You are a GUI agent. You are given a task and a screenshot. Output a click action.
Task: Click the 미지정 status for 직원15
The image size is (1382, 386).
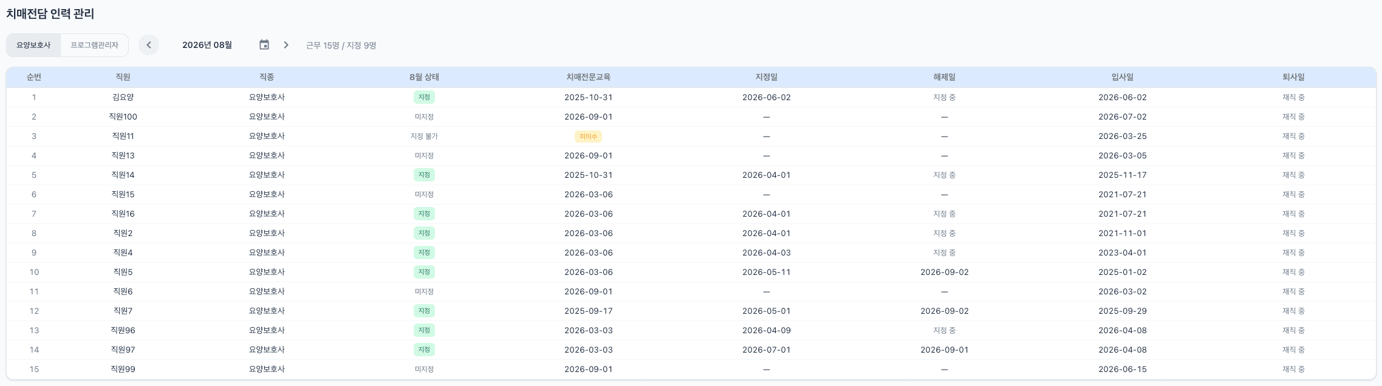click(x=424, y=194)
